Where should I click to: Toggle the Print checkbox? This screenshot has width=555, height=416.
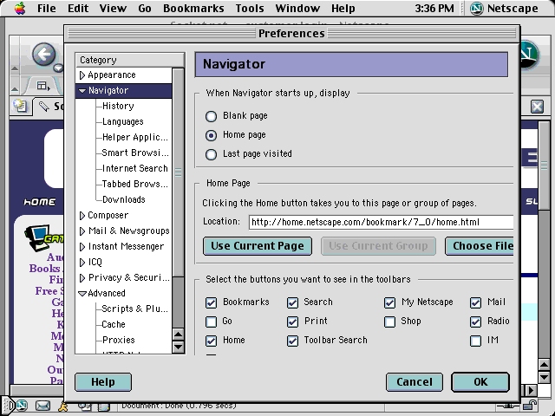point(293,322)
